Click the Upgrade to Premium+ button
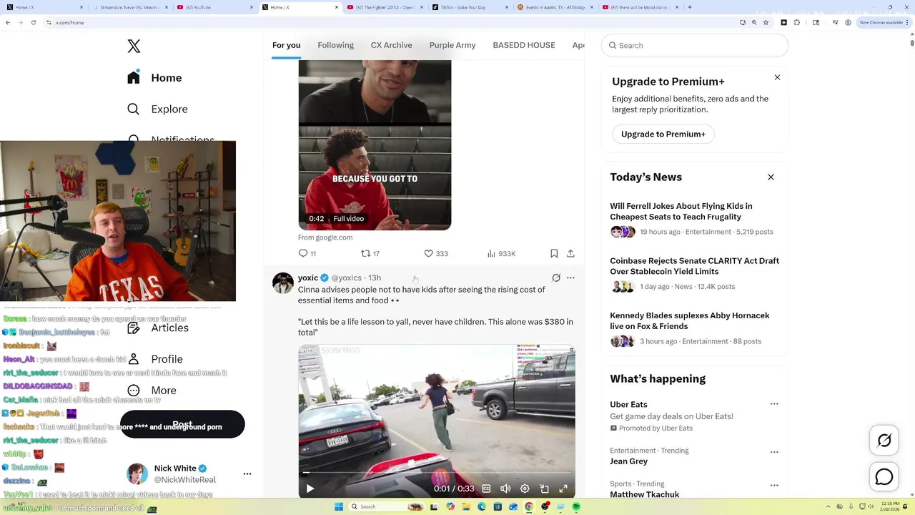This screenshot has width=915, height=515. click(x=663, y=134)
